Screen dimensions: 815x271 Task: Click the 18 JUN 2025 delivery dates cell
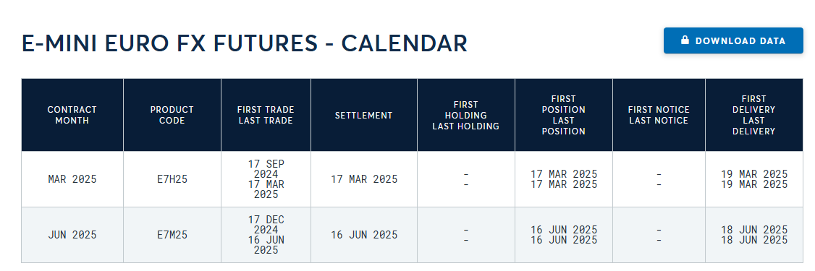click(753, 235)
